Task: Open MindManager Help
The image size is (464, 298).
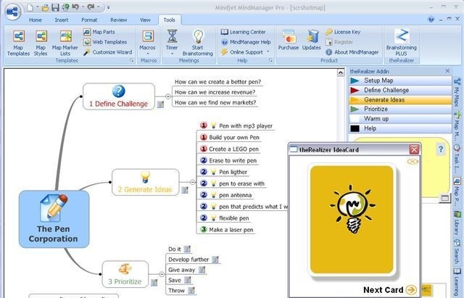Action: 246,42
